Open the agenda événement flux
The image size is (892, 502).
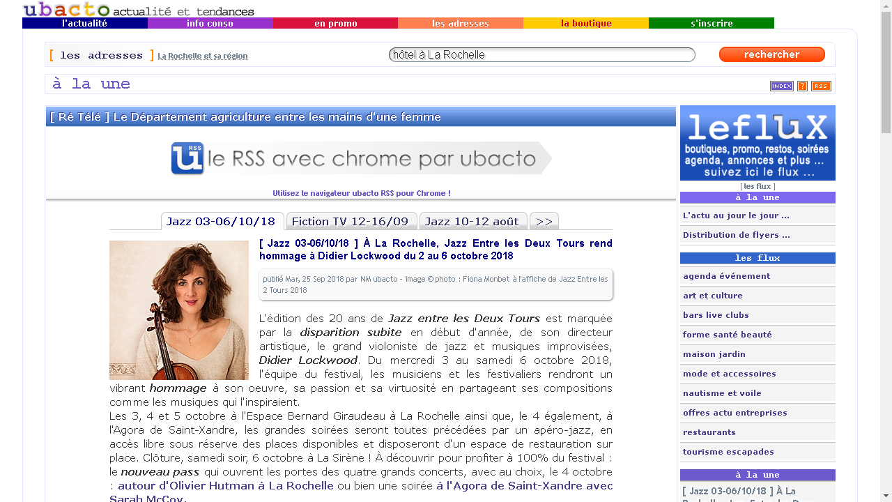(x=758, y=276)
